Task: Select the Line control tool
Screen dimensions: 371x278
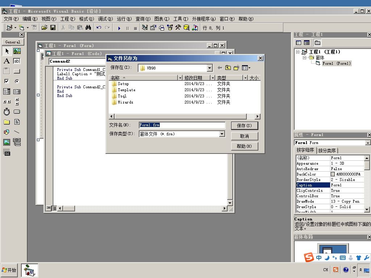Action: (17, 132)
